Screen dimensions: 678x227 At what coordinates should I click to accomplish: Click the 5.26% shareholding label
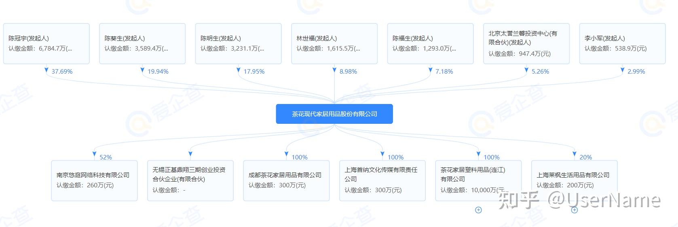point(541,72)
